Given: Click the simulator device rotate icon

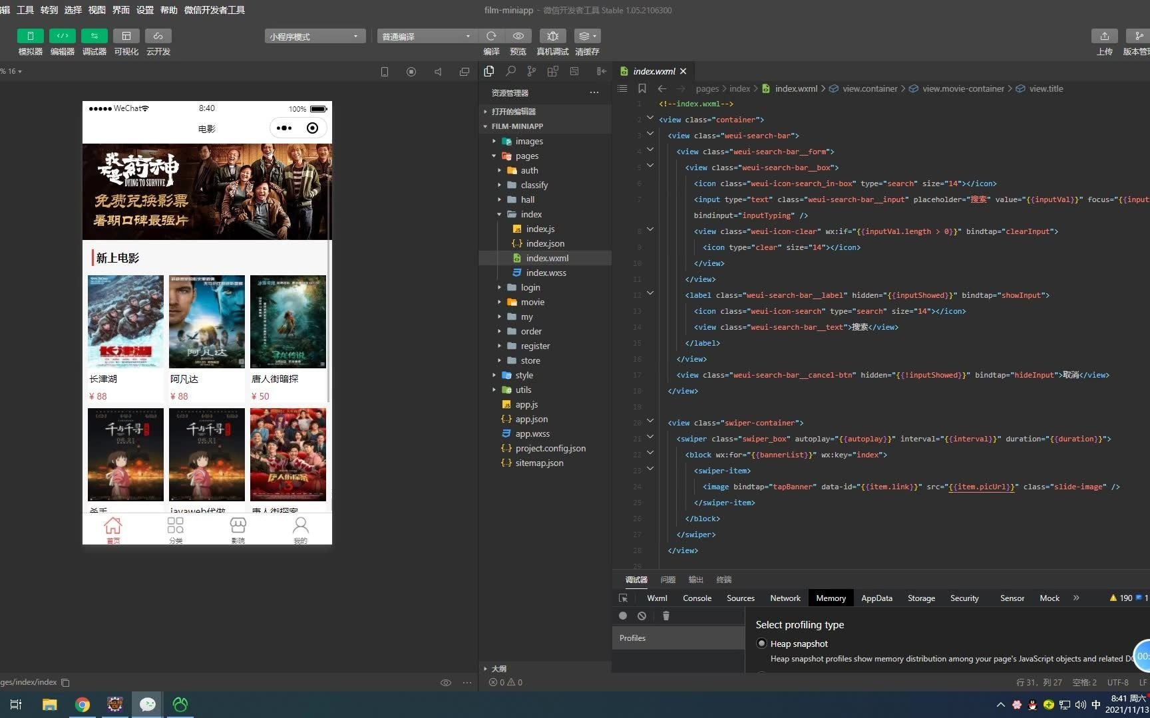Looking at the screenshot, I should 384,72.
